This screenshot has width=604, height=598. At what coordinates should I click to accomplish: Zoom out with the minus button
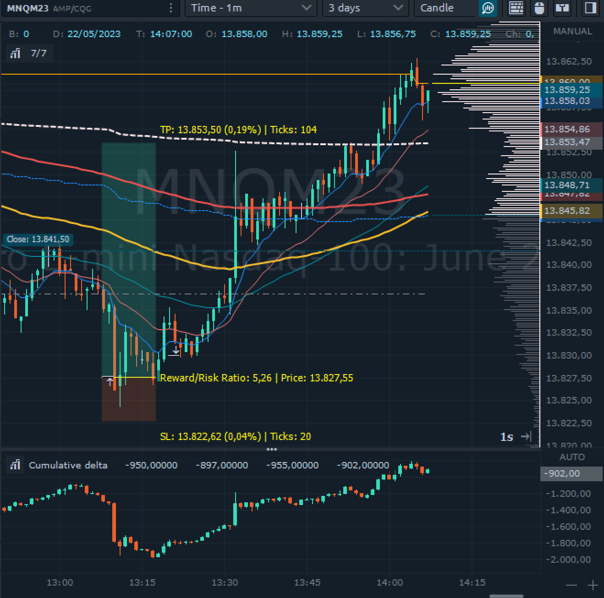[x=571, y=585]
